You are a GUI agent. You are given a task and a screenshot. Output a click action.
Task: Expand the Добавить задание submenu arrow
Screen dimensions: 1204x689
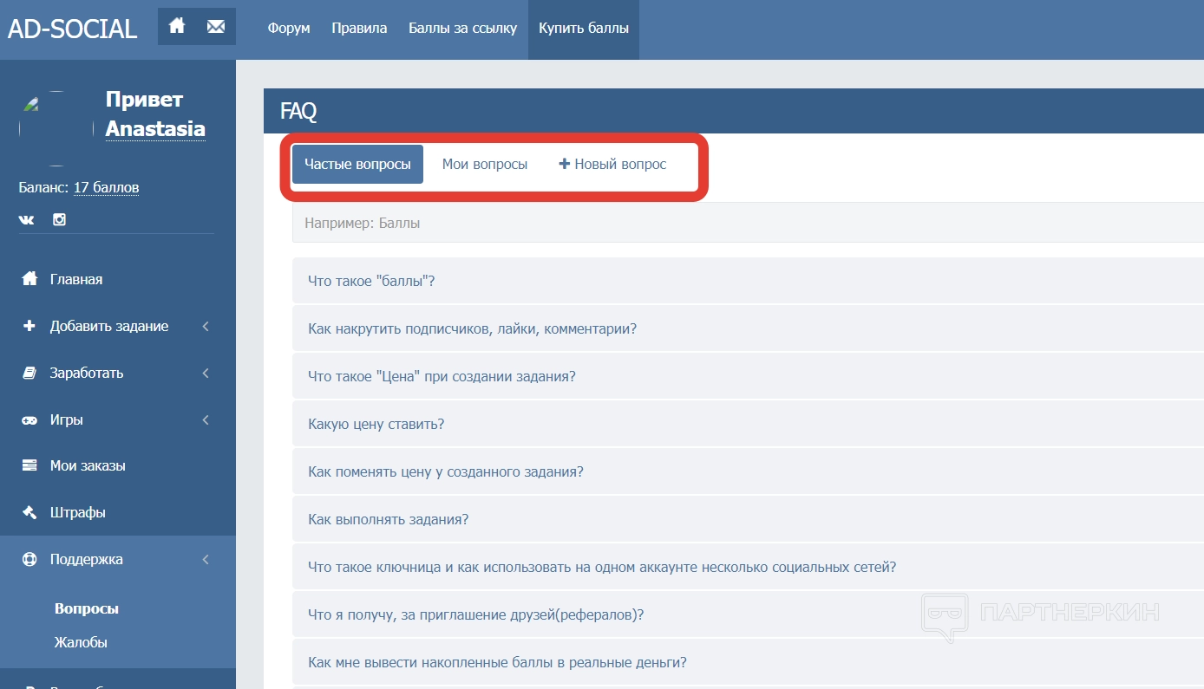[x=206, y=327]
